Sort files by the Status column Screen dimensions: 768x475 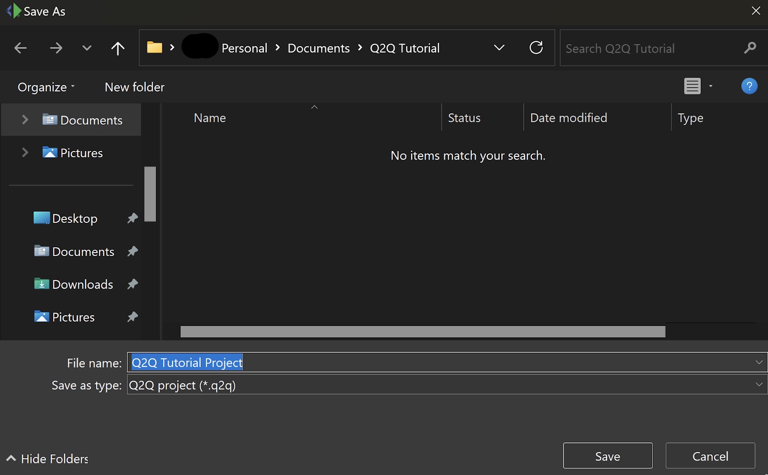tap(464, 118)
